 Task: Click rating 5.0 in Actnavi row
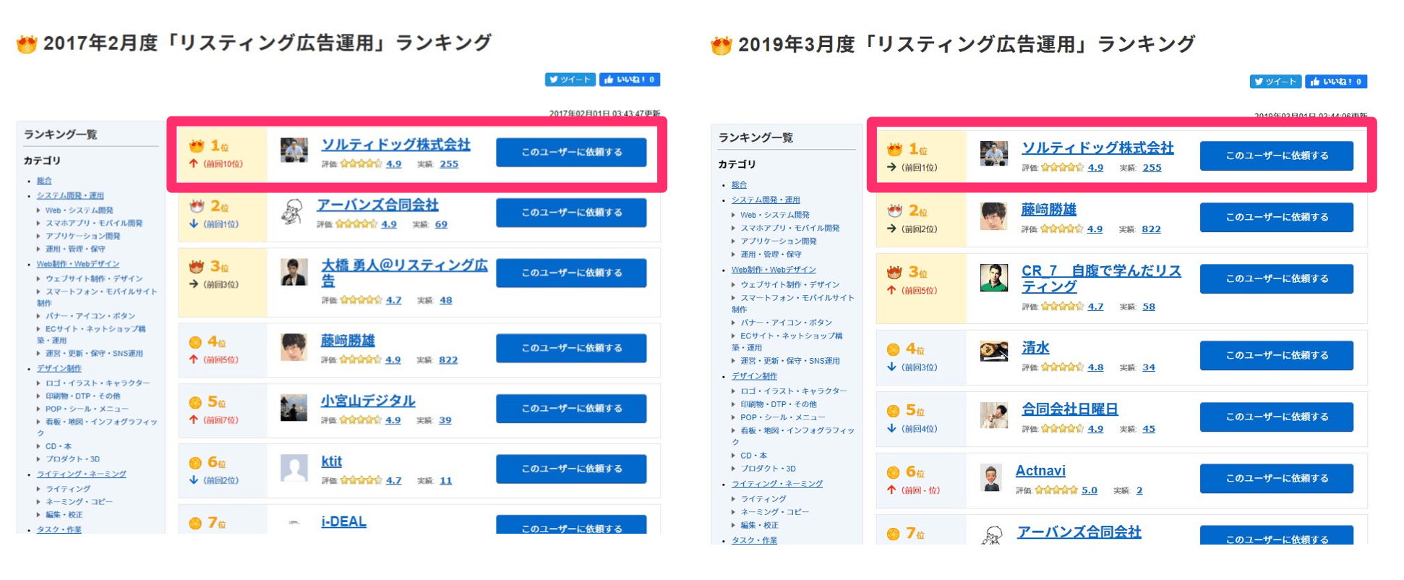(x=1089, y=490)
